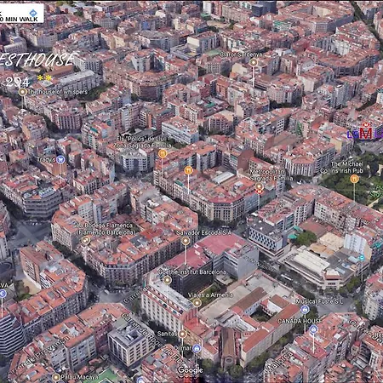This screenshot has width=383, height=383.
Task: Select the small teal pin near right edge
Action: 362,258
